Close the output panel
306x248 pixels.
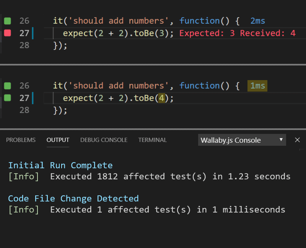[x=297, y=140]
